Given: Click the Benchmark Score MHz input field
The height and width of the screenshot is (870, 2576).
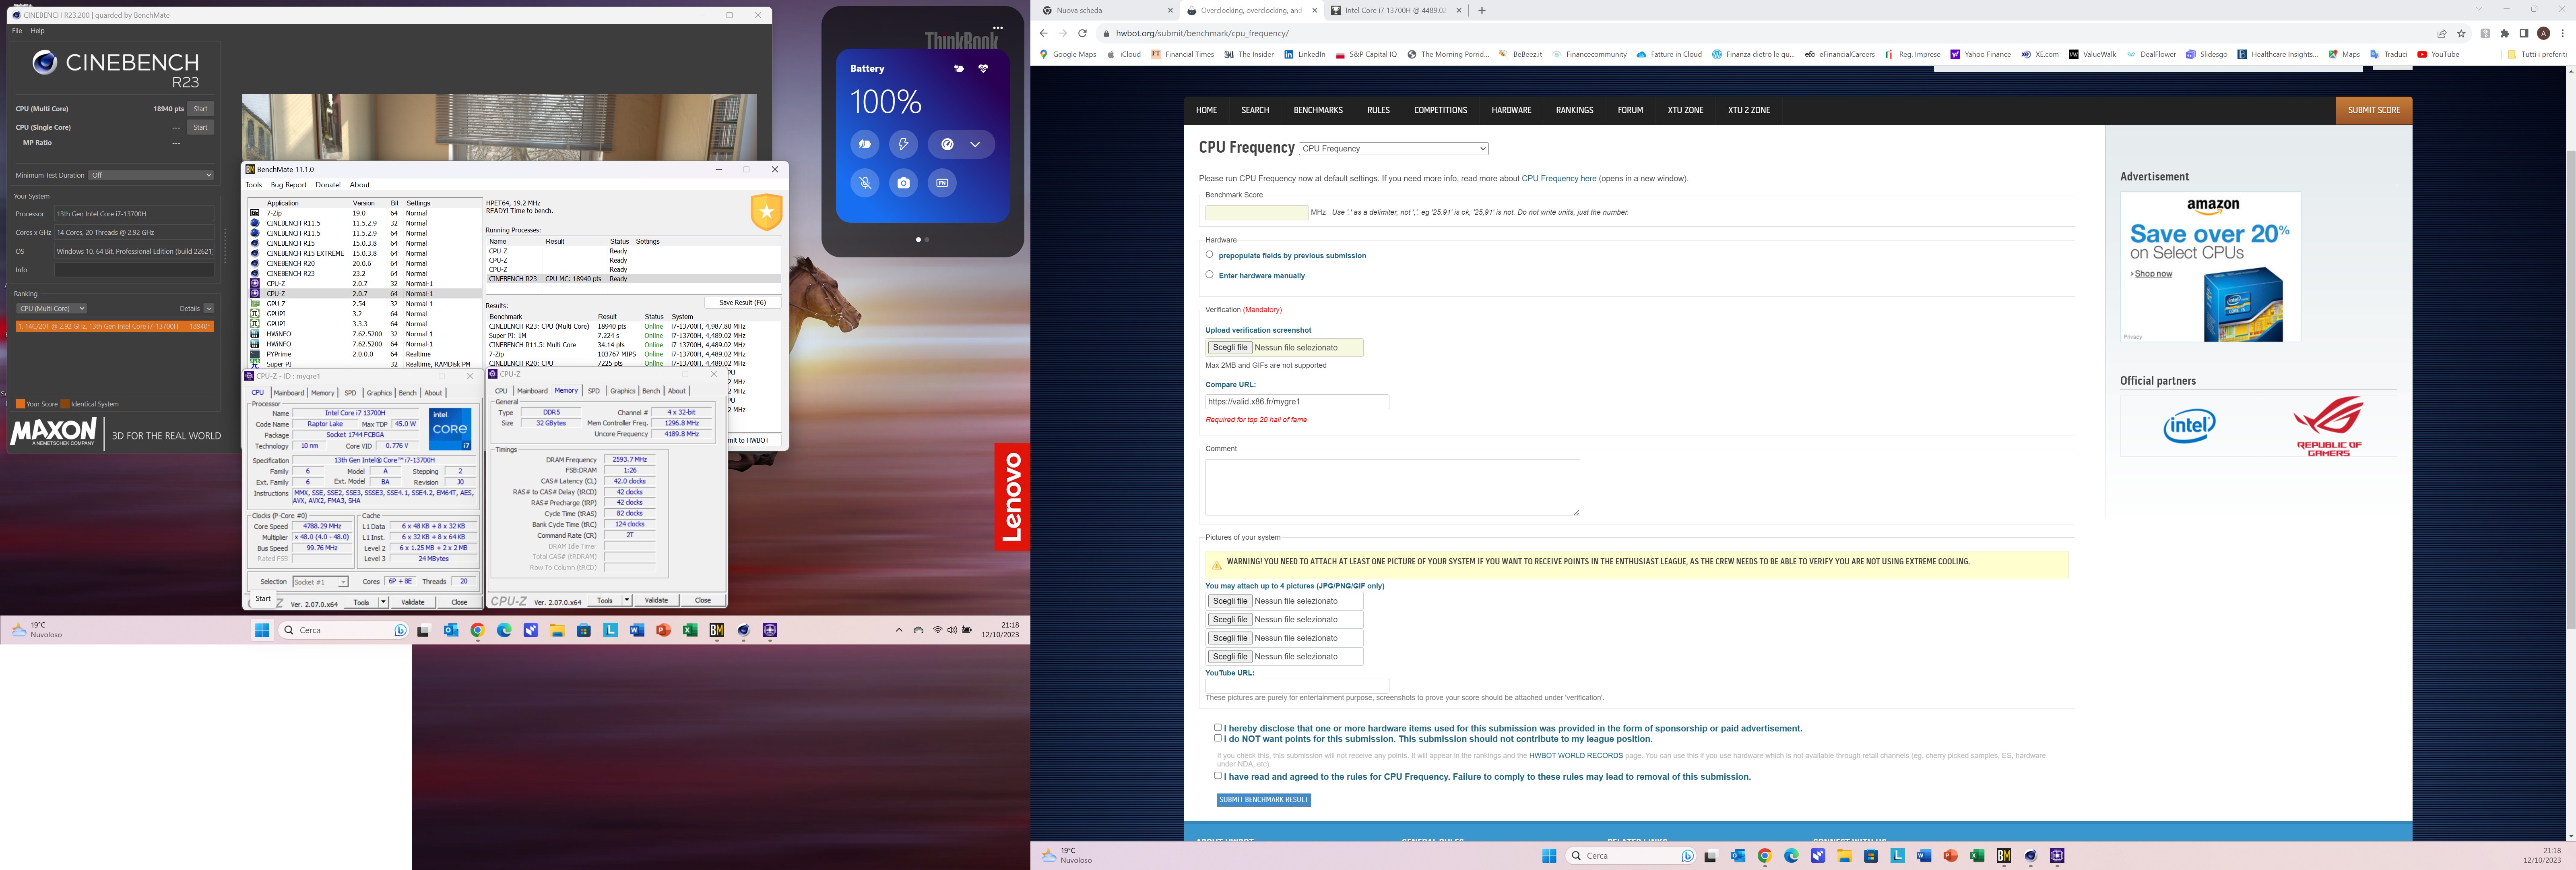Looking at the screenshot, I should point(1257,212).
